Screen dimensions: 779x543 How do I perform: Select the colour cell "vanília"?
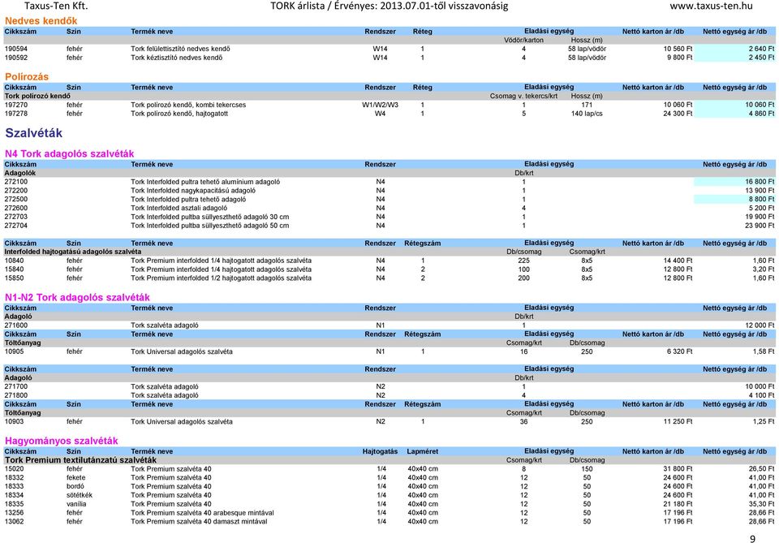pyautogui.click(x=76, y=504)
